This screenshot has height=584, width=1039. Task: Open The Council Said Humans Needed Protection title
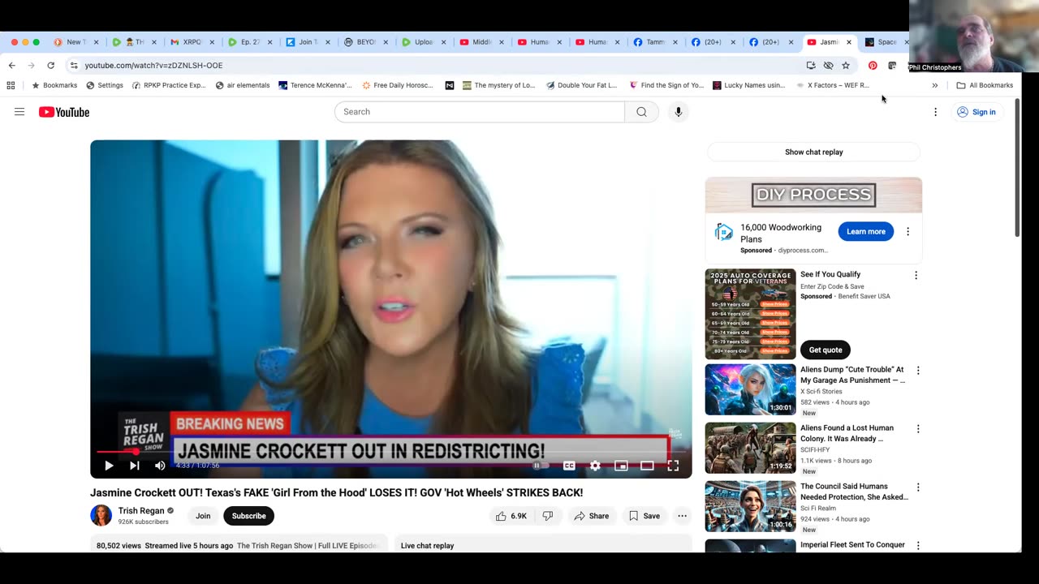click(x=854, y=492)
